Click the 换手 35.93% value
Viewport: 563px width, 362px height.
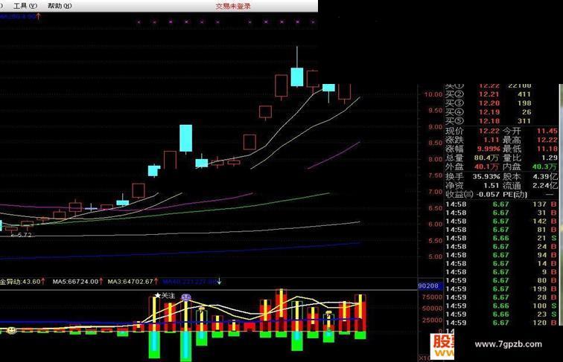(486, 177)
